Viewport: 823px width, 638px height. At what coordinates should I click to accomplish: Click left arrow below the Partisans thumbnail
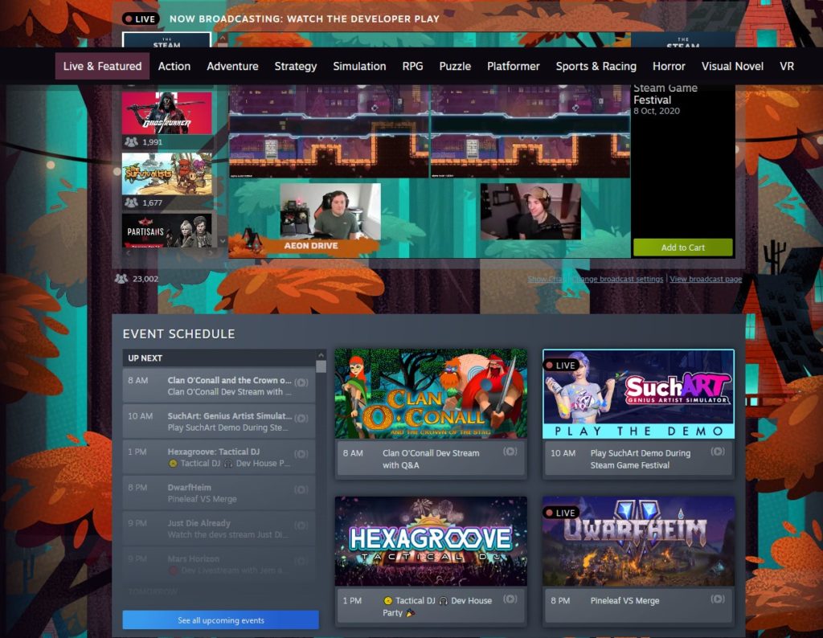coord(128,252)
